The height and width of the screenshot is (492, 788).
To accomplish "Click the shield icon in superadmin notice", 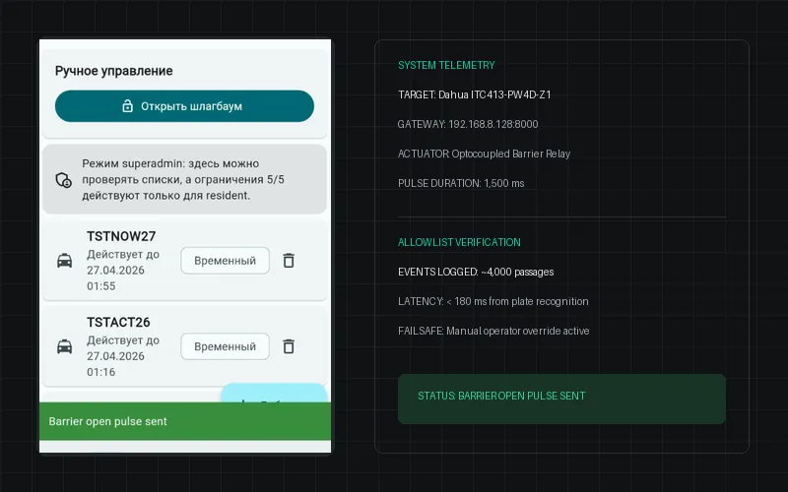I will [x=64, y=180].
